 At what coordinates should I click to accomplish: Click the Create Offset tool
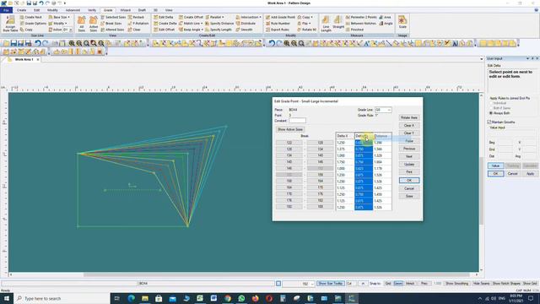coord(191,17)
